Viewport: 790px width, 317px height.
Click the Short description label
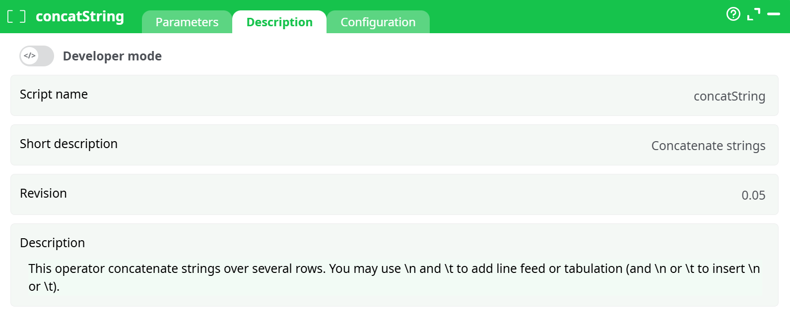tap(68, 144)
